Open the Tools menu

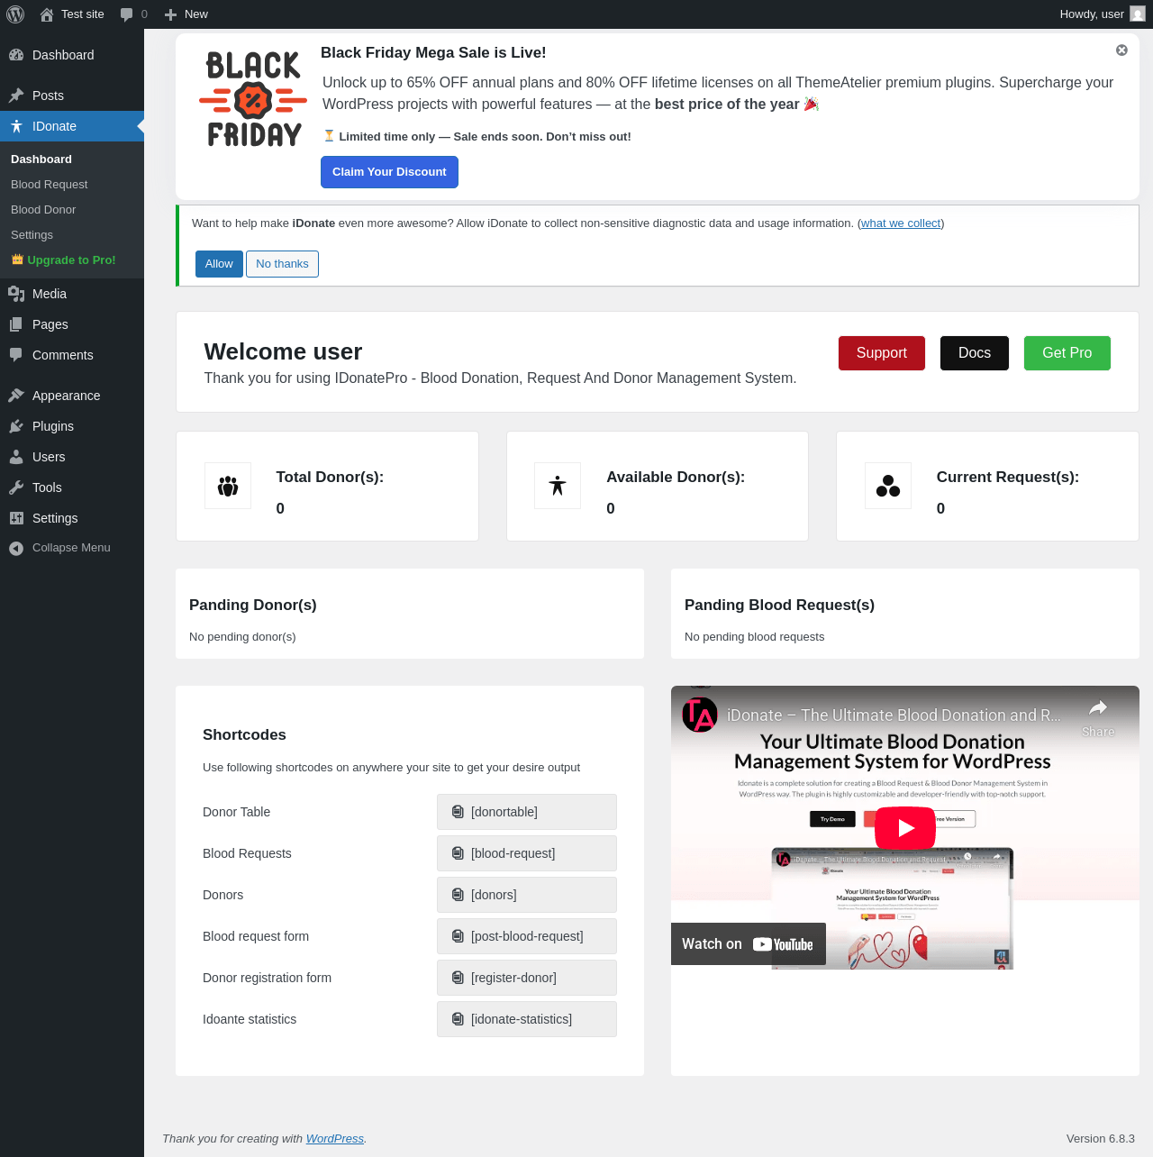pos(72,487)
